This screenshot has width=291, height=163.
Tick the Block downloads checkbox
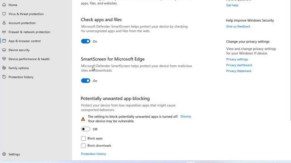click(x=83, y=145)
